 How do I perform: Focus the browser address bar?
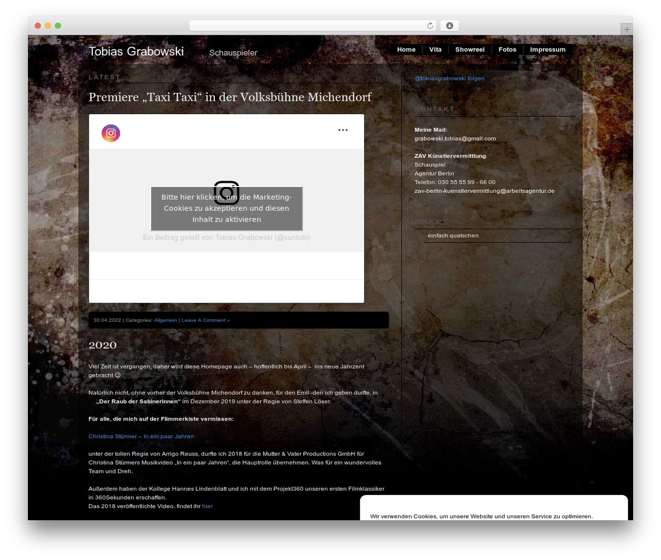tap(312, 26)
